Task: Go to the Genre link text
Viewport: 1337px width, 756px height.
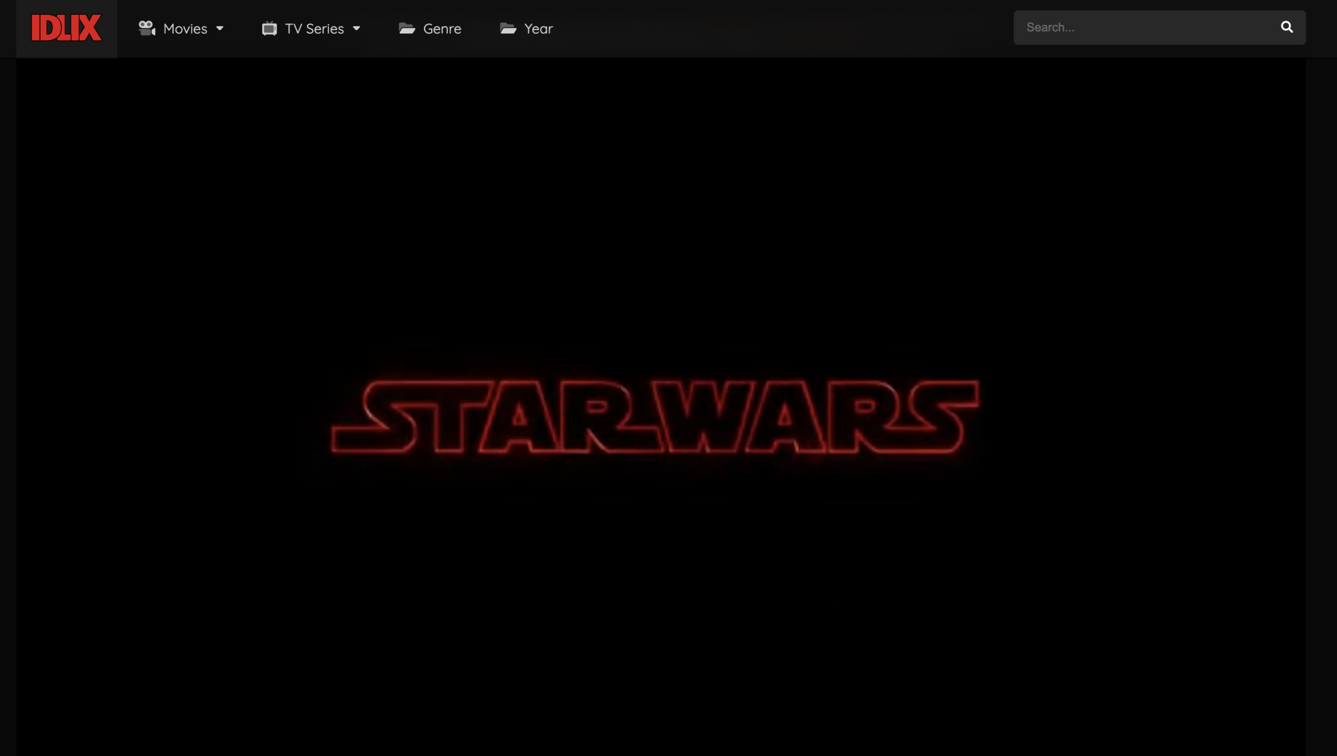Action: (442, 29)
